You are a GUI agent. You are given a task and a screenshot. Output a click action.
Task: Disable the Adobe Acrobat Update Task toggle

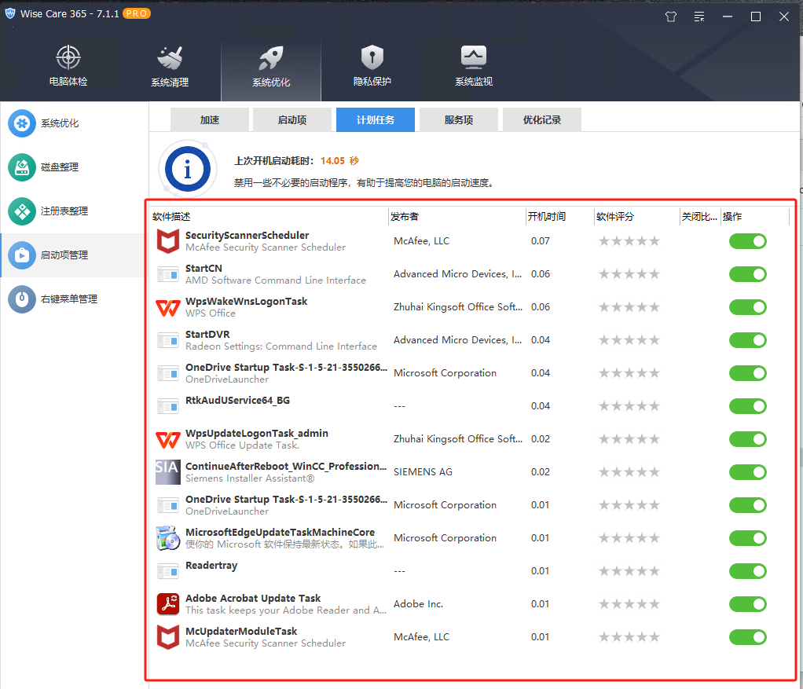pyautogui.click(x=748, y=604)
